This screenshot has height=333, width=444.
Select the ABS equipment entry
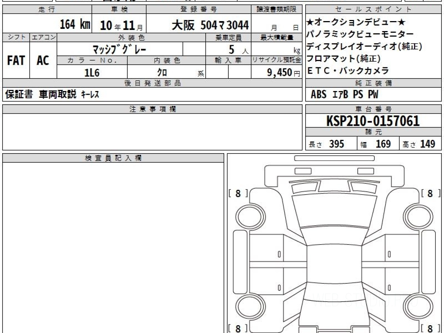[319, 95]
